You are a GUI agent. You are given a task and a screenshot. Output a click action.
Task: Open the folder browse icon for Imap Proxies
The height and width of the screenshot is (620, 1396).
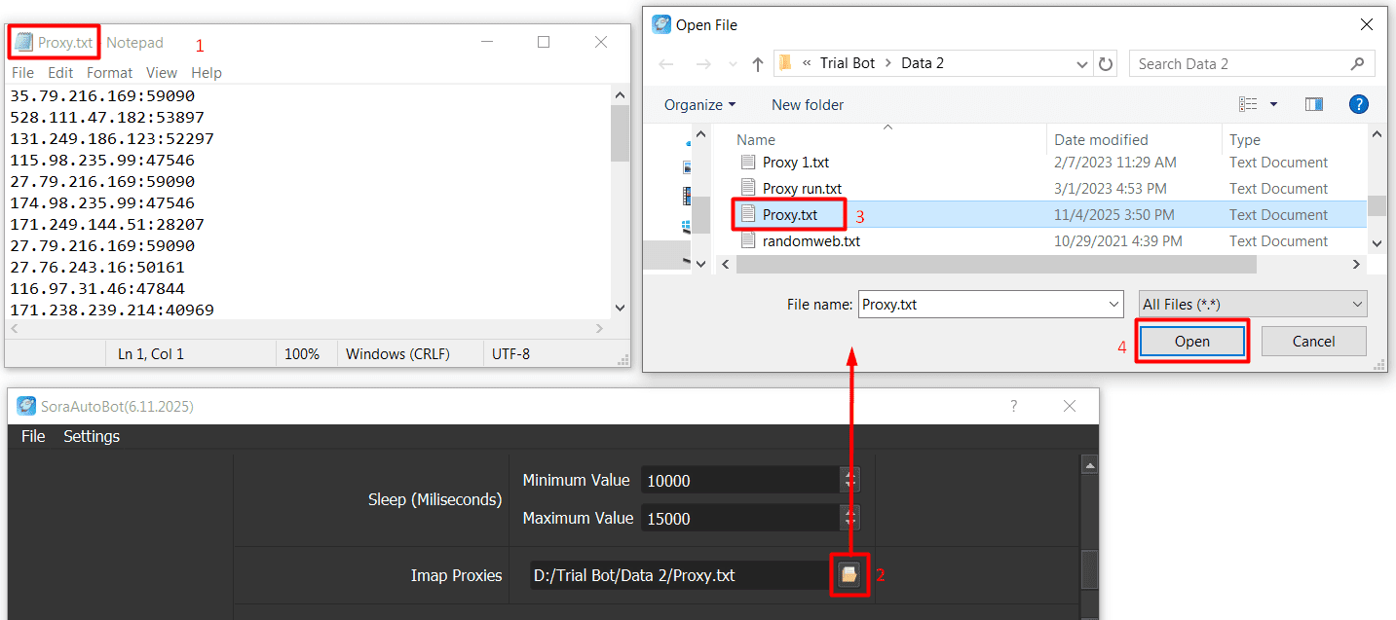coord(849,574)
